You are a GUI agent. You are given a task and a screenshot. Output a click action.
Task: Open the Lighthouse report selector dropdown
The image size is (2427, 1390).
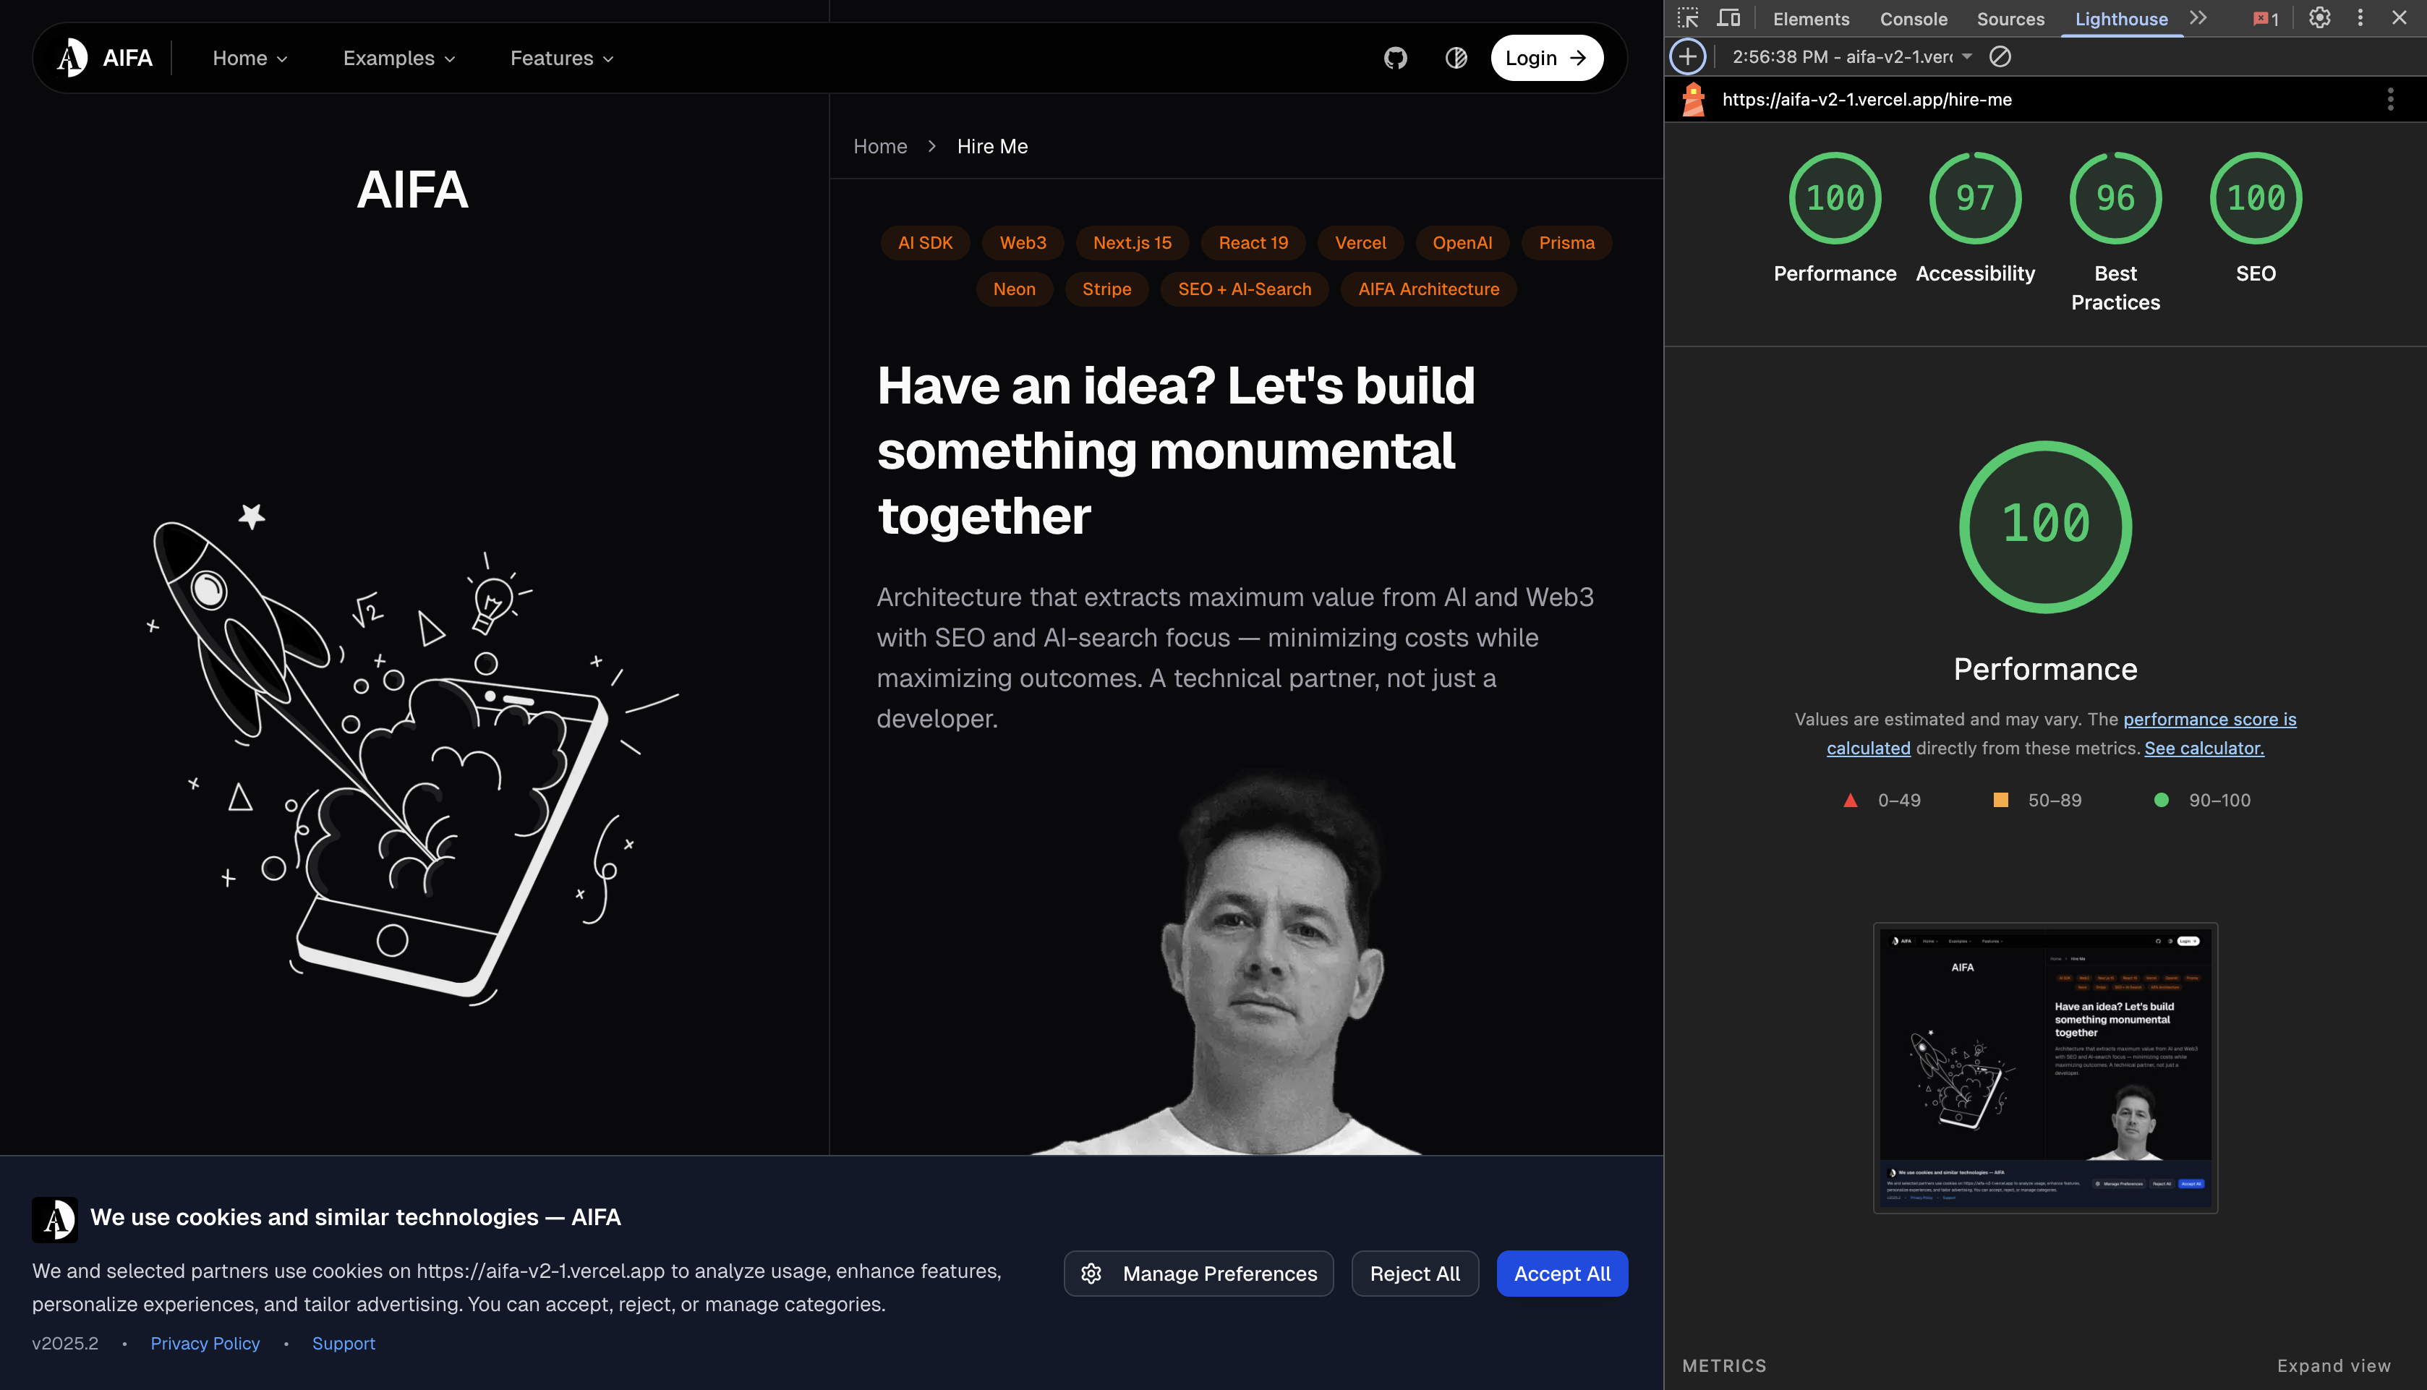tap(1851, 56)
